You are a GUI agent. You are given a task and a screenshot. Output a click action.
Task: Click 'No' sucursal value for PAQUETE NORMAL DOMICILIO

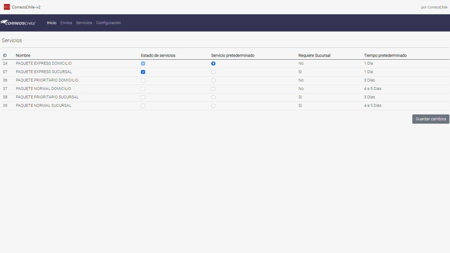tap(301, 89)
